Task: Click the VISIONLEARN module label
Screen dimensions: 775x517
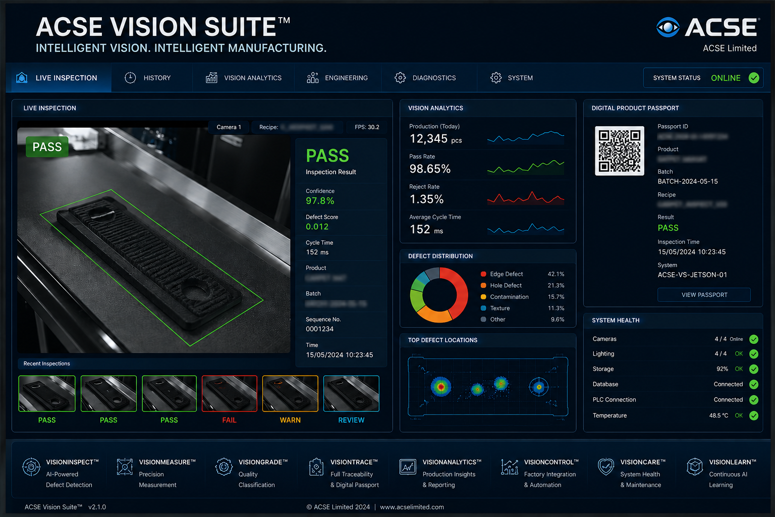Action: [x=733, y=462]
